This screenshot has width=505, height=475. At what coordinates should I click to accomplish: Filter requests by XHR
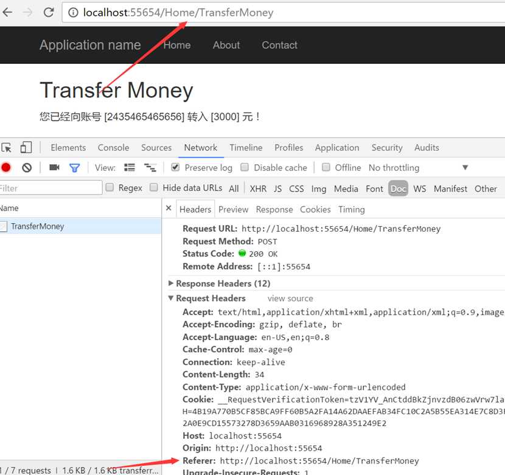coord(259,189)
